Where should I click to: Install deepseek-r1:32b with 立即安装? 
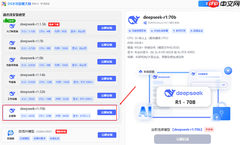click(x=107, y=96)
